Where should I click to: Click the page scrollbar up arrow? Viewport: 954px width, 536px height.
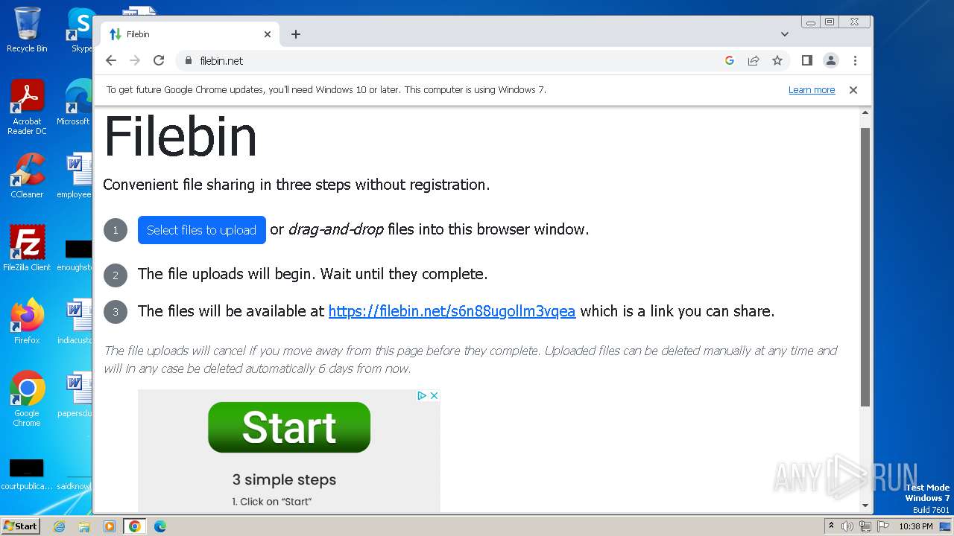click(x=865, y=113)
